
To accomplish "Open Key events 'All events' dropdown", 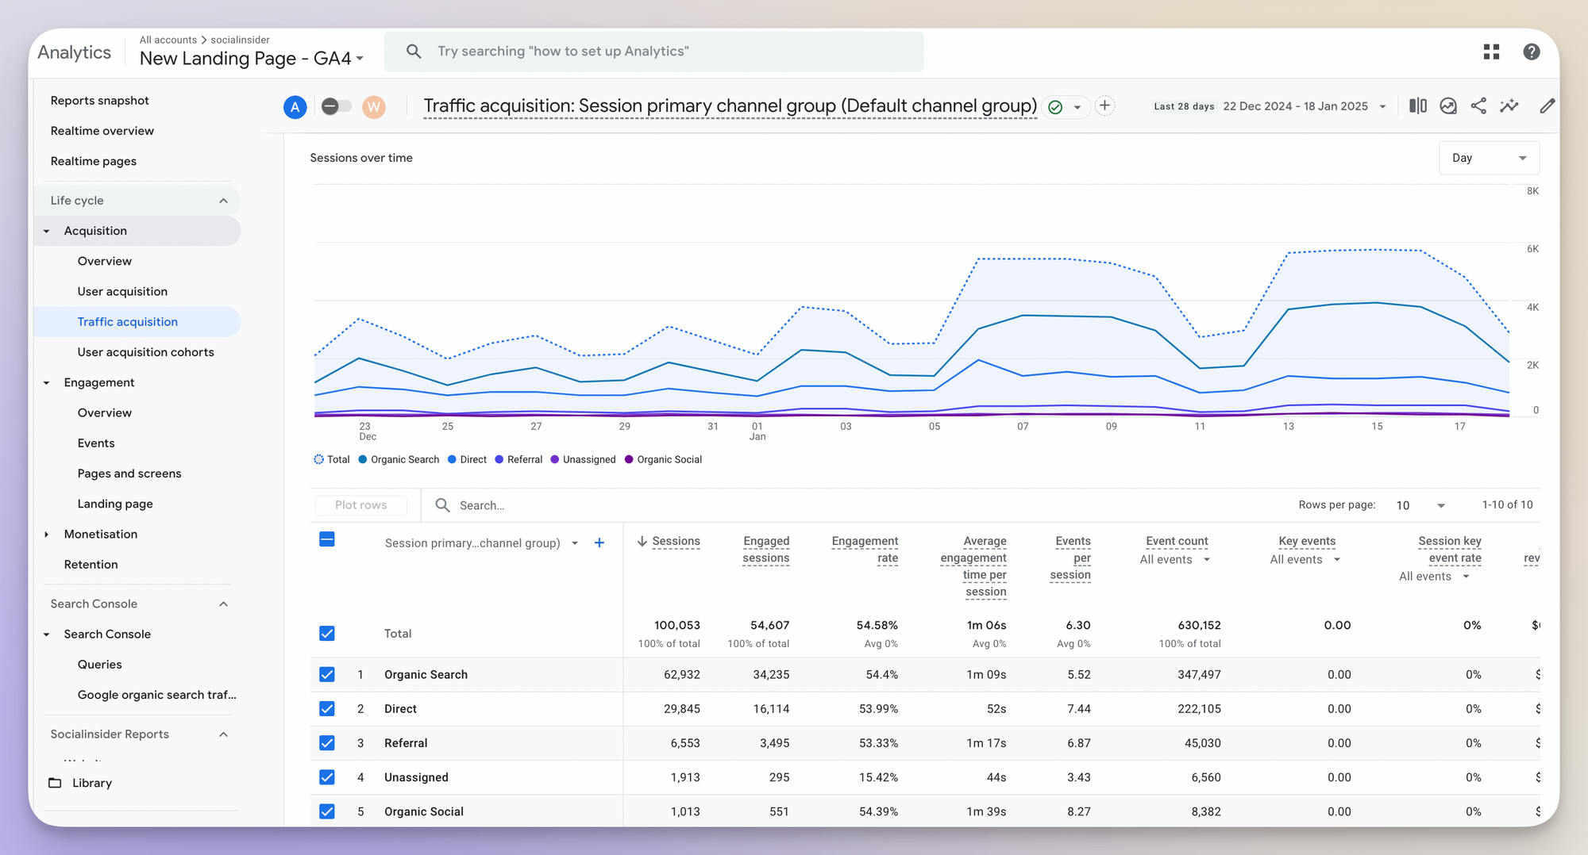I will pos(1305,560).
